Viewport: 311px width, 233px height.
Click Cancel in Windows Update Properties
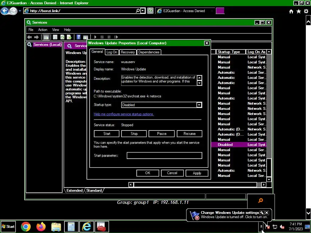(x=172, y=173)
